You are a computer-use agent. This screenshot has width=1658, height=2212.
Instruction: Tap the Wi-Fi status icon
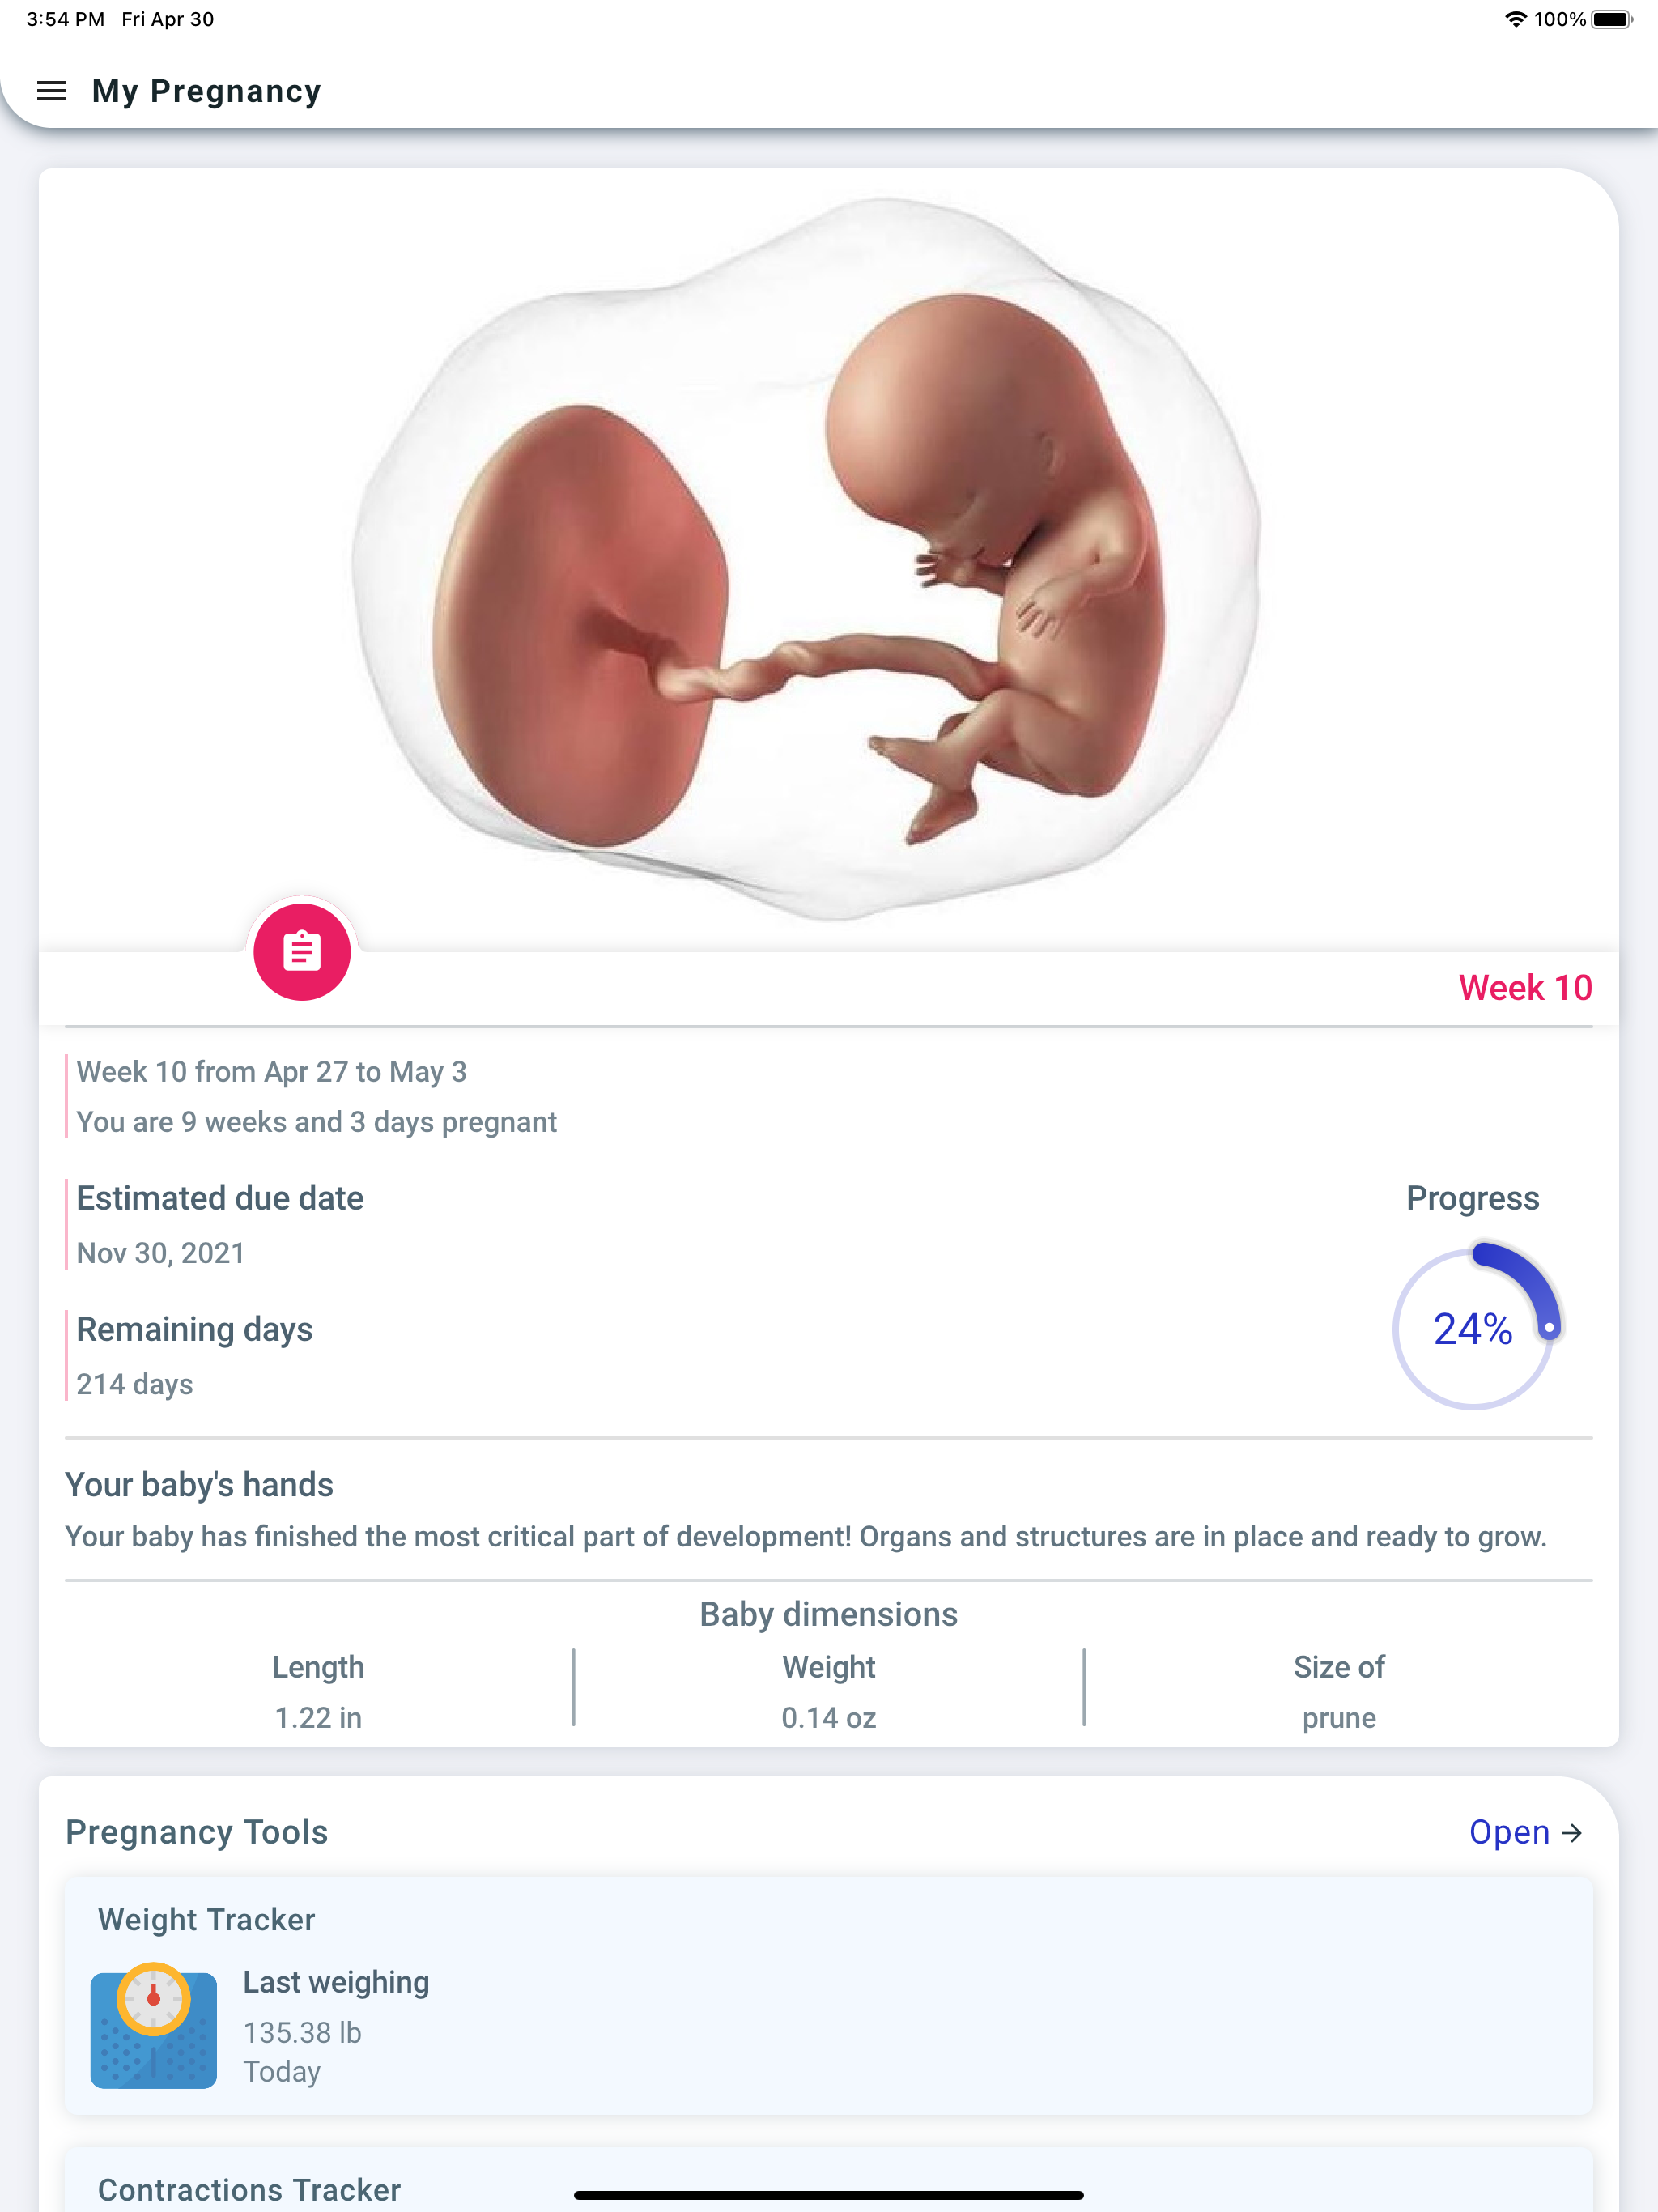point(1516,19)
